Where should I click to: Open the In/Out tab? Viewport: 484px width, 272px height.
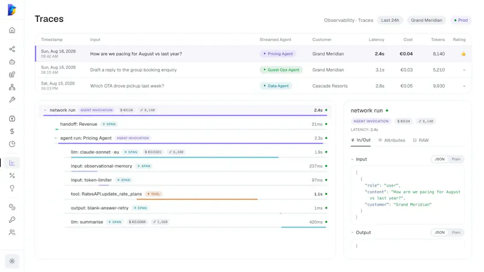pyautogui.click(x=361, y=140)
